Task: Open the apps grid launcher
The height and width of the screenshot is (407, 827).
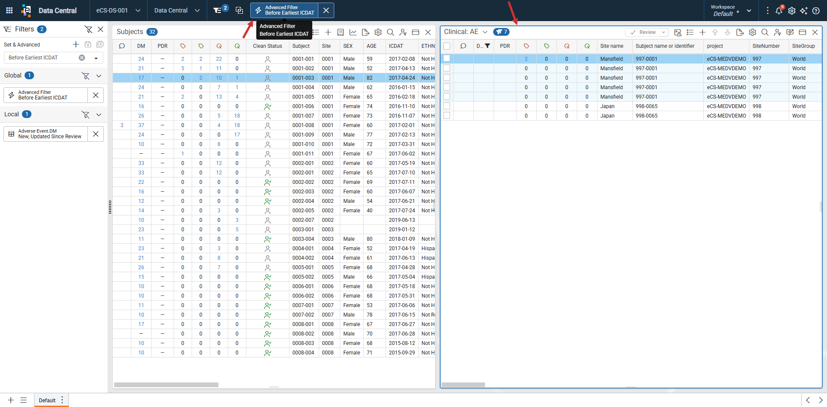Action: pos(9,10)
